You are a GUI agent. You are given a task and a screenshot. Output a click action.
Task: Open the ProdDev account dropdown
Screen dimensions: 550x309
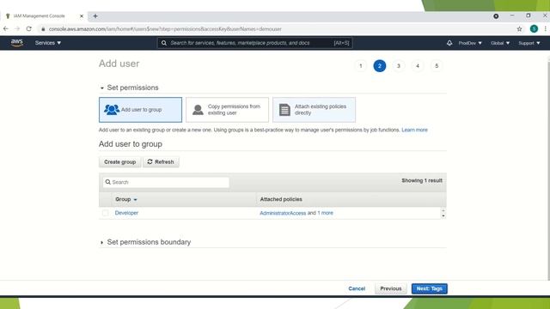point(470,43)
